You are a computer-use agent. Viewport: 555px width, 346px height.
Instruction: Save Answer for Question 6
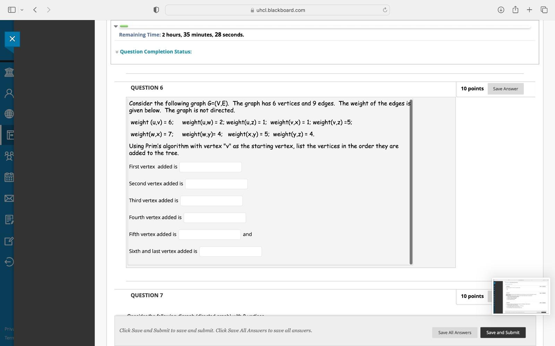(505, 89)
